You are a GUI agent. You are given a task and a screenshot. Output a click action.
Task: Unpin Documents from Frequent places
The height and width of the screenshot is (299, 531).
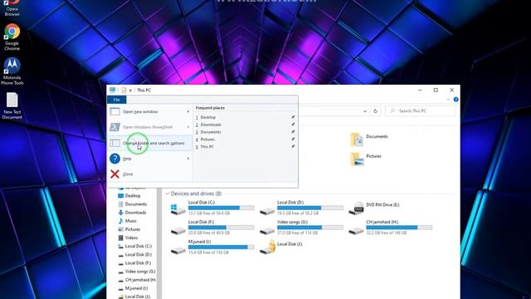point(293,132)
